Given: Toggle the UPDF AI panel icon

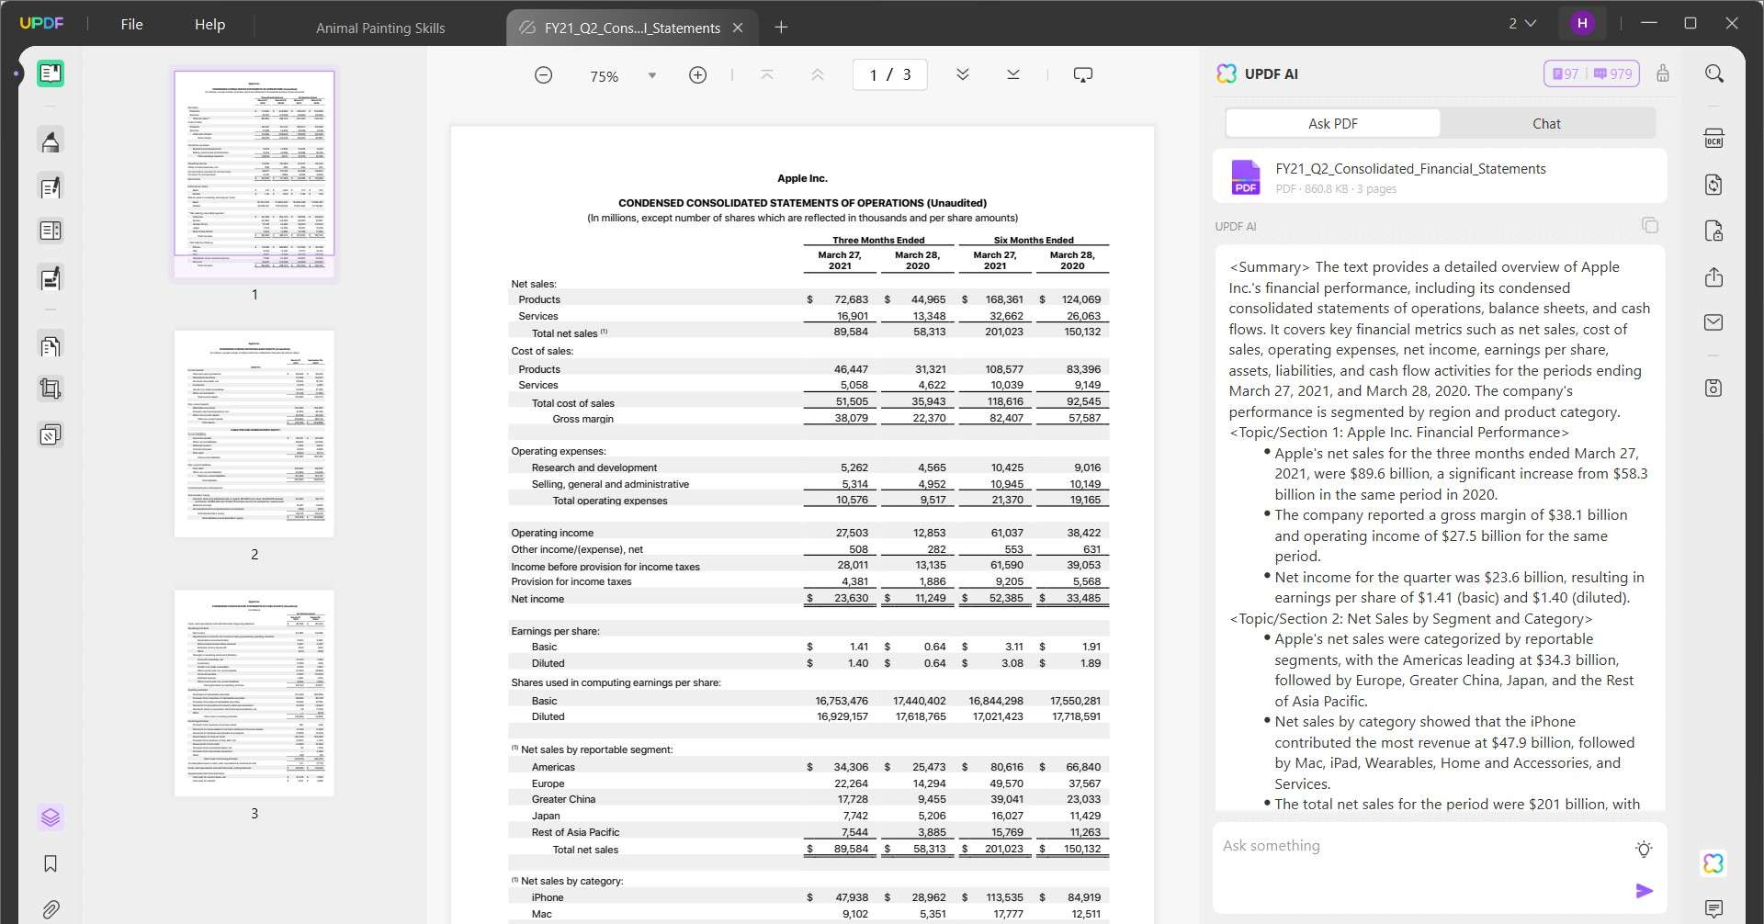Looking at the screenshot, I should [1714, 863].
